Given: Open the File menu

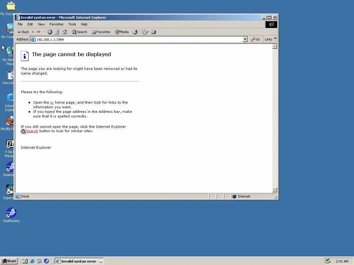Looking at the screenshot, I should click(20, 24).
